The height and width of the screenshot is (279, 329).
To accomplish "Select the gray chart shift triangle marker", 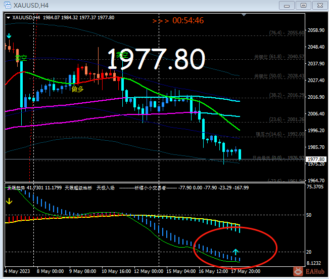I will pos(244,15).
